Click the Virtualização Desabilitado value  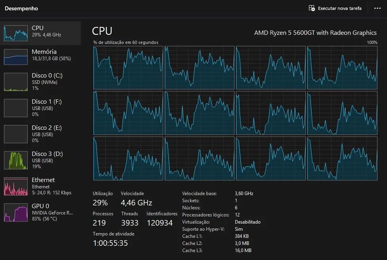coord(248,222)
